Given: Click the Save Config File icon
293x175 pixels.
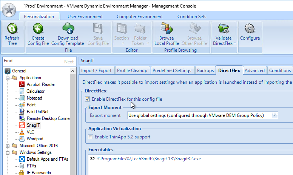Looking at the screenshot, I should coord(98,28).
